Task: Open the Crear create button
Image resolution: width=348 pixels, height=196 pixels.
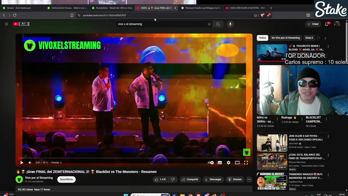Action: (x=313, y=24)
